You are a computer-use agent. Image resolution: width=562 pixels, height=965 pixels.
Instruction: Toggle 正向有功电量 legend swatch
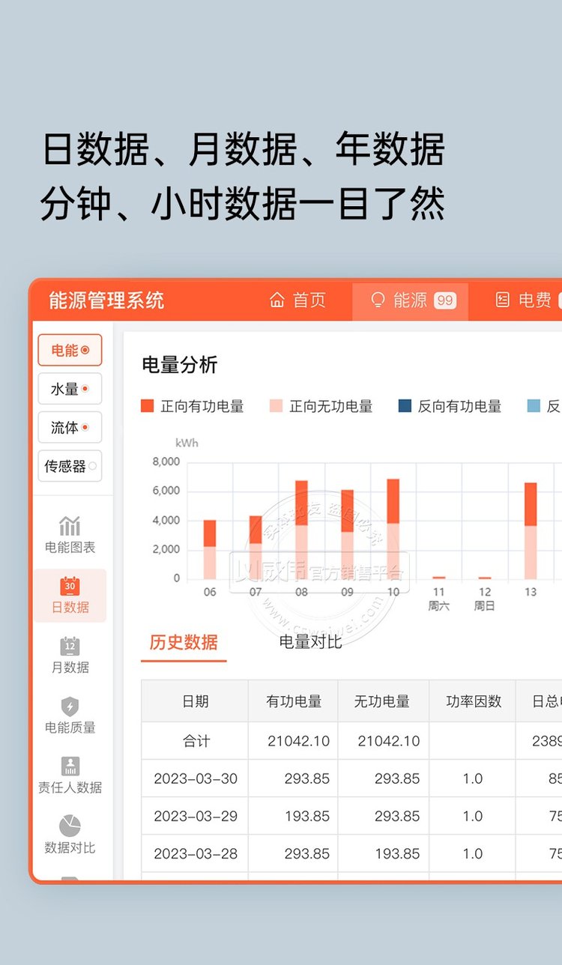point(148,406)
